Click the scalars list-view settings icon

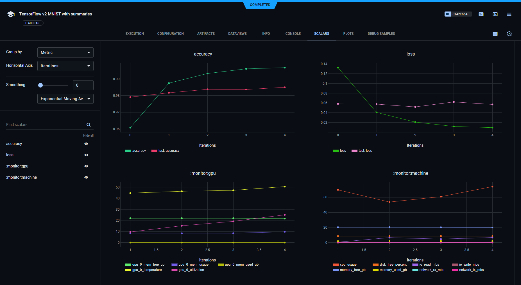(x=495, y=34)
